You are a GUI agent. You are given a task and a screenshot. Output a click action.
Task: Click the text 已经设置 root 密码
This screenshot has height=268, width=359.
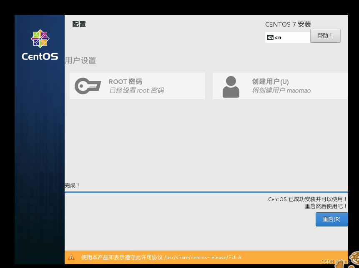tap(136, 91)
